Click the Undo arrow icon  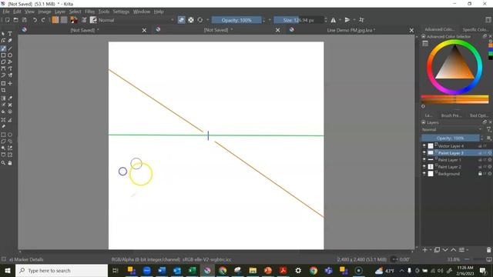(x=35, y=20)
